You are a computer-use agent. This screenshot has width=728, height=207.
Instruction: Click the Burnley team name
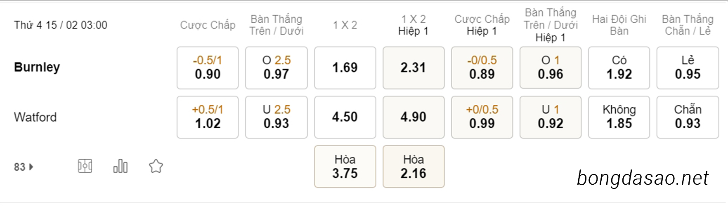point(37,67)
